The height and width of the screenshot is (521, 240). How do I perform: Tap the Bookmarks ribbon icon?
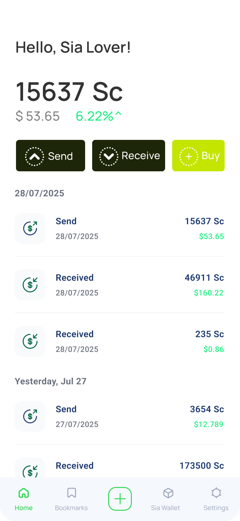coord(71,493)
